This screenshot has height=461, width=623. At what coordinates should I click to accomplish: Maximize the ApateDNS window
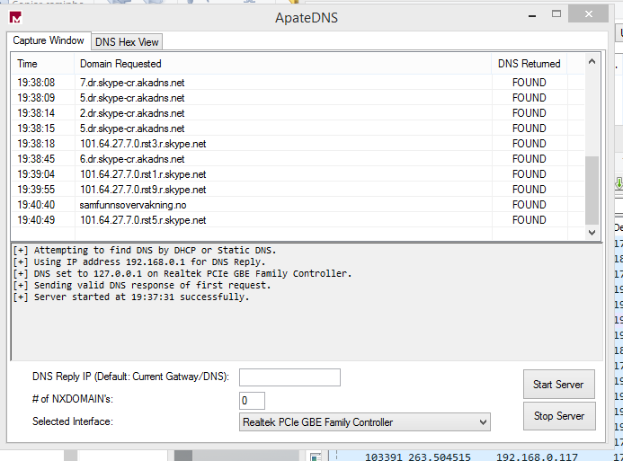coord(556,14)
